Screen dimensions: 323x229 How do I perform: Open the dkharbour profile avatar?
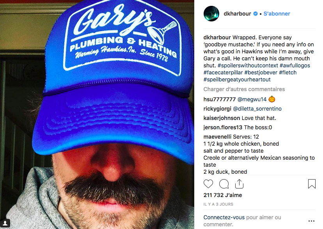(x=211, y=14)
